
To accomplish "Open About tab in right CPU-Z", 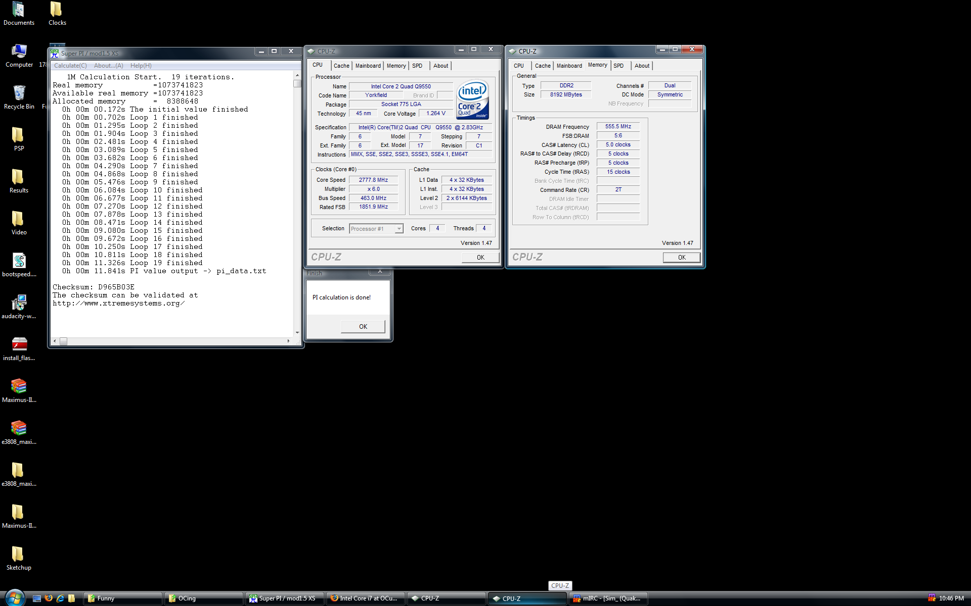I will (642, 66).
